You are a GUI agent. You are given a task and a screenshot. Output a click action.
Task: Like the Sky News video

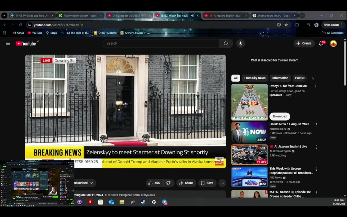(154, 183)
